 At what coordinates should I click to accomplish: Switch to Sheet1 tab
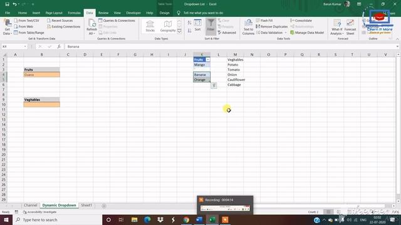[x=86, y=206]
